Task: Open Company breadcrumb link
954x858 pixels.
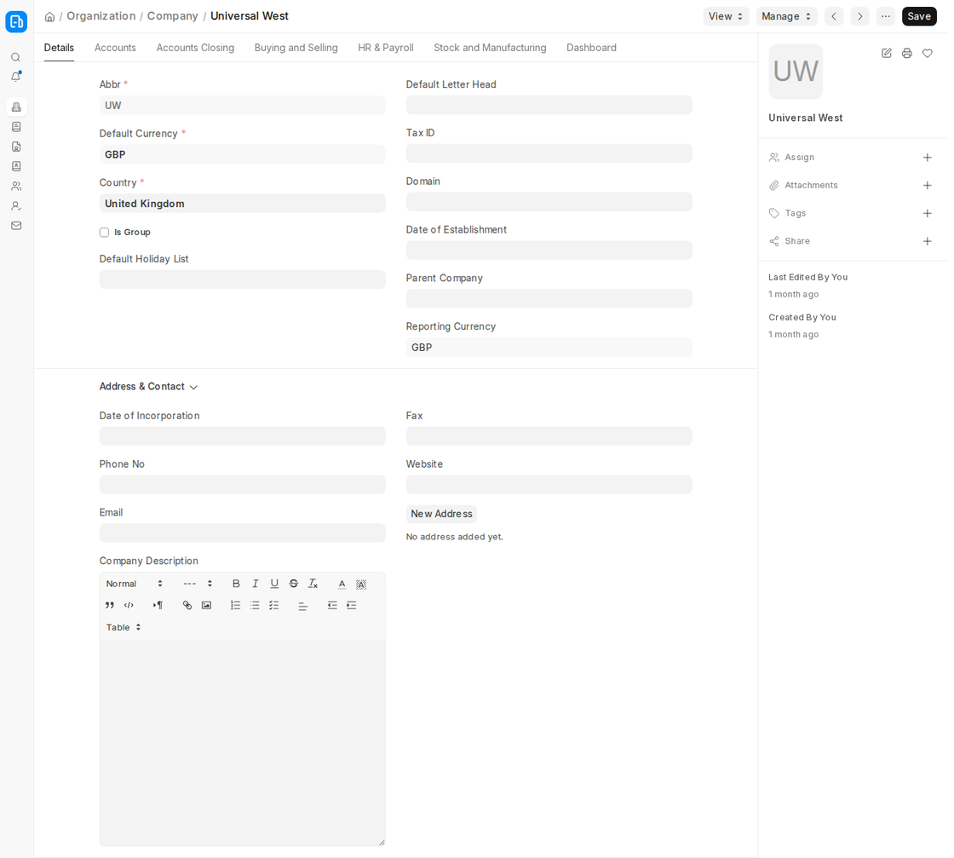Action: coord(173,16)
